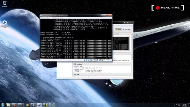Open Périphériques menu in VM window
Screen dimensions: 190x107
[55, 18]
